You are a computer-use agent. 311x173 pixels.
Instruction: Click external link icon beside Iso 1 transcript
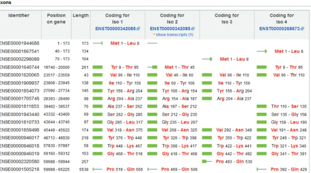[138, 29]
